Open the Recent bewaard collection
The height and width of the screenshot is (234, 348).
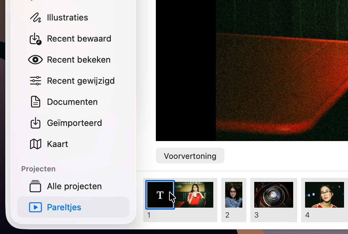[x=73, y=39]
